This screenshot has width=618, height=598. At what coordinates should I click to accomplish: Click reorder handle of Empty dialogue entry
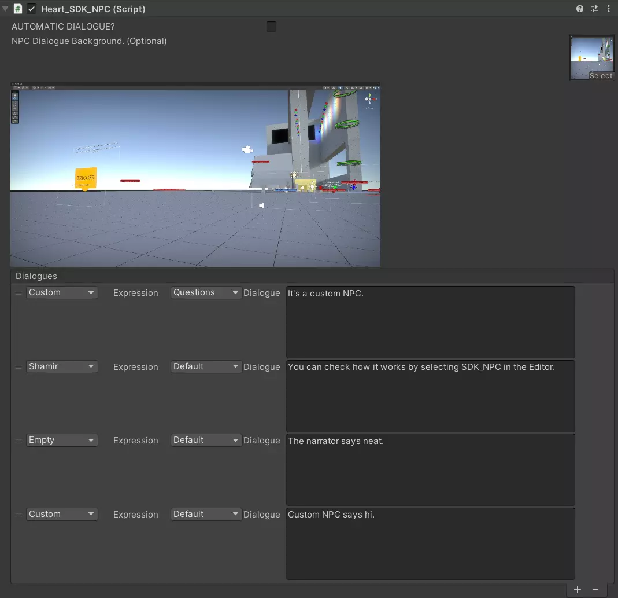pos(18,441)
